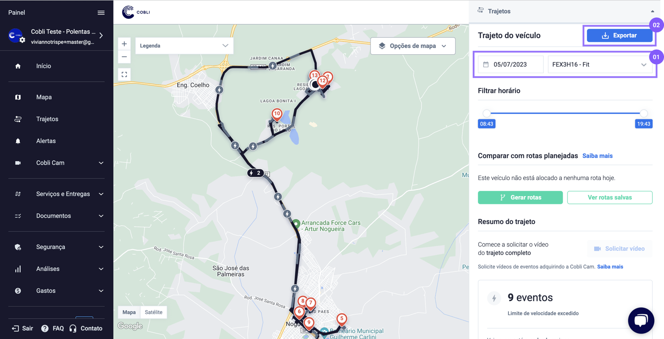Click the Saiba mais link about planned routes

pyautogui.click(x=597, y=155)
